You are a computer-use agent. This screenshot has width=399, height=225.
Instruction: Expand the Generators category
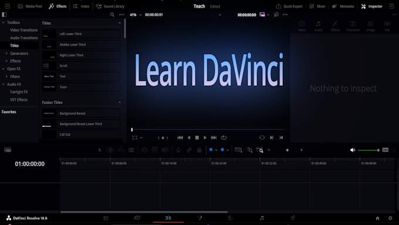pyautogui.click(x=6, y=53)
